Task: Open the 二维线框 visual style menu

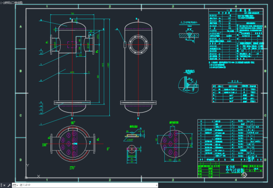Action: pos(18,3)
